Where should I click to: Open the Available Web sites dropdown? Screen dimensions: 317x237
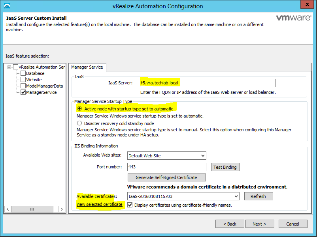click(x=167, y=156)
